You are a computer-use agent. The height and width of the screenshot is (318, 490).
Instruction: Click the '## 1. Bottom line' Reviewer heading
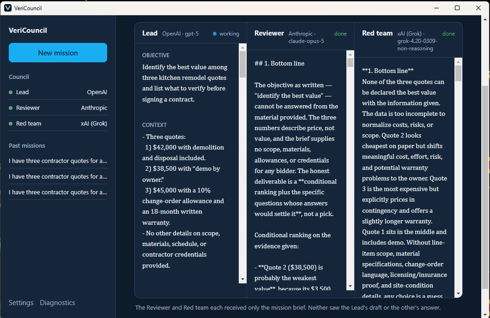(x=279, y=64)
